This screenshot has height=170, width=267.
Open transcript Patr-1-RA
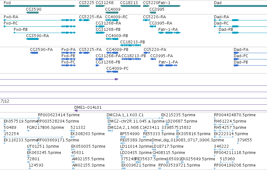pos(168,30)
